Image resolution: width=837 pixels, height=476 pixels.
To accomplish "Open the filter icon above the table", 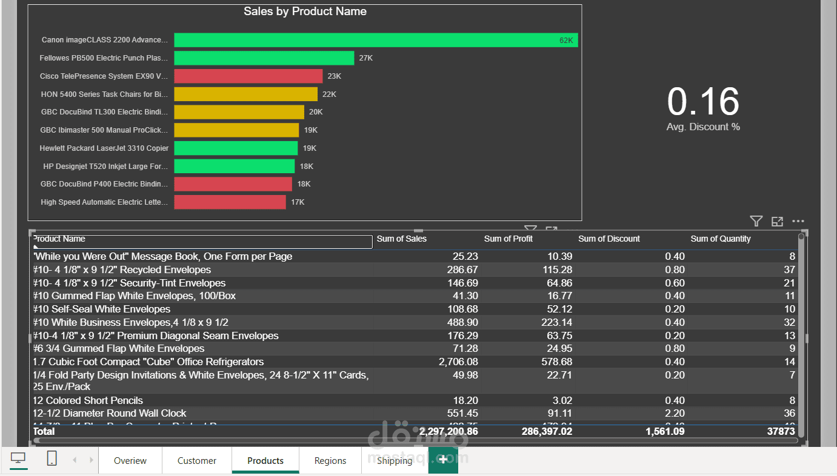I will click(x=756, y=221).
